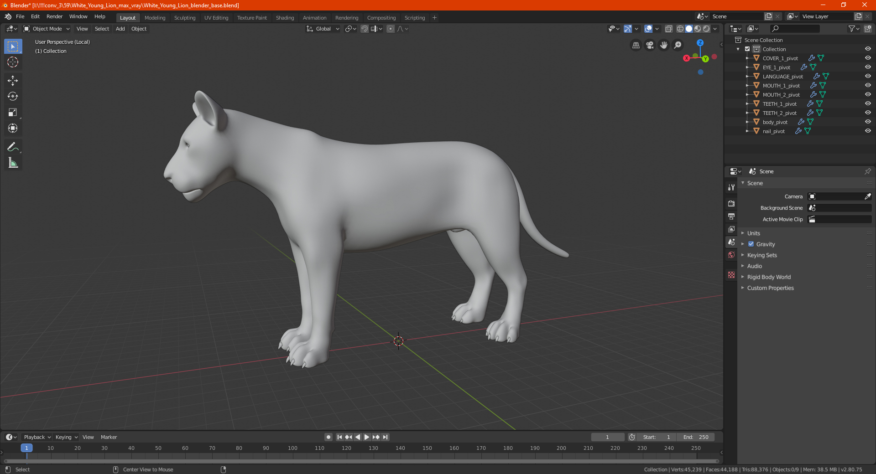Hide EYE_1_pivot with its eye icon
876x474 pixels.
[x=868, y=67]
